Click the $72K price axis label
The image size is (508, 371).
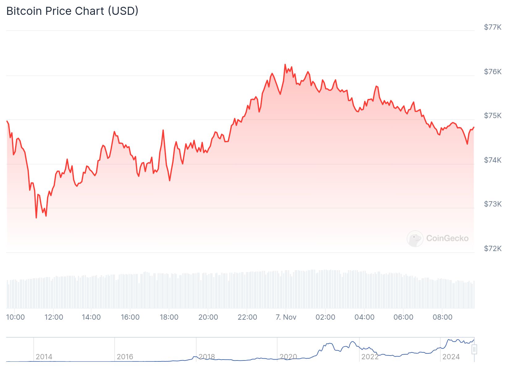[x=493, y=249]
